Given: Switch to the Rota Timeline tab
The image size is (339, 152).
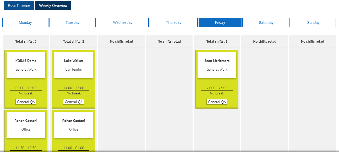Looking at the screenshot, I should tap(19, 5).
